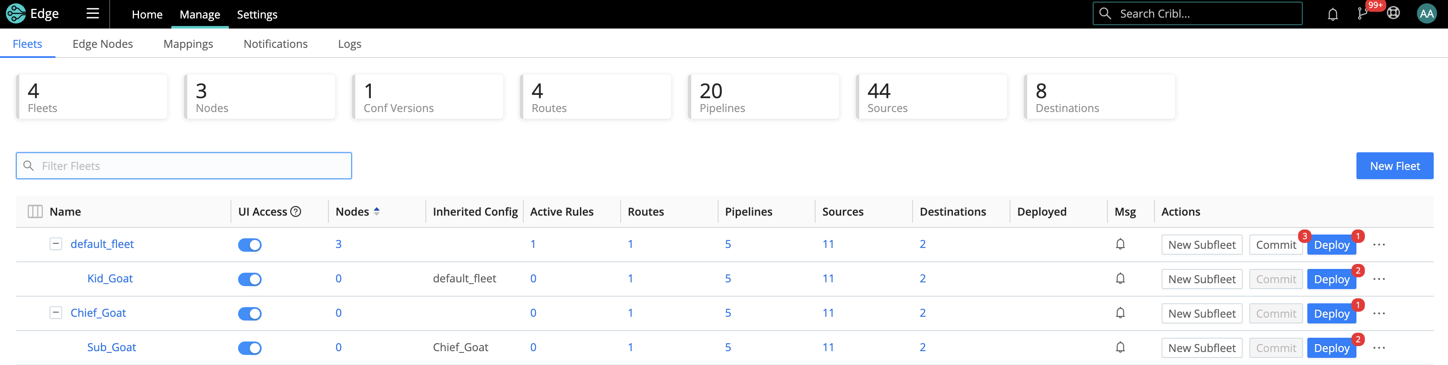This screenshot has width=1448, height=365.
Task: Toggle UI Access for default_fleet
Action: point(249,245)
